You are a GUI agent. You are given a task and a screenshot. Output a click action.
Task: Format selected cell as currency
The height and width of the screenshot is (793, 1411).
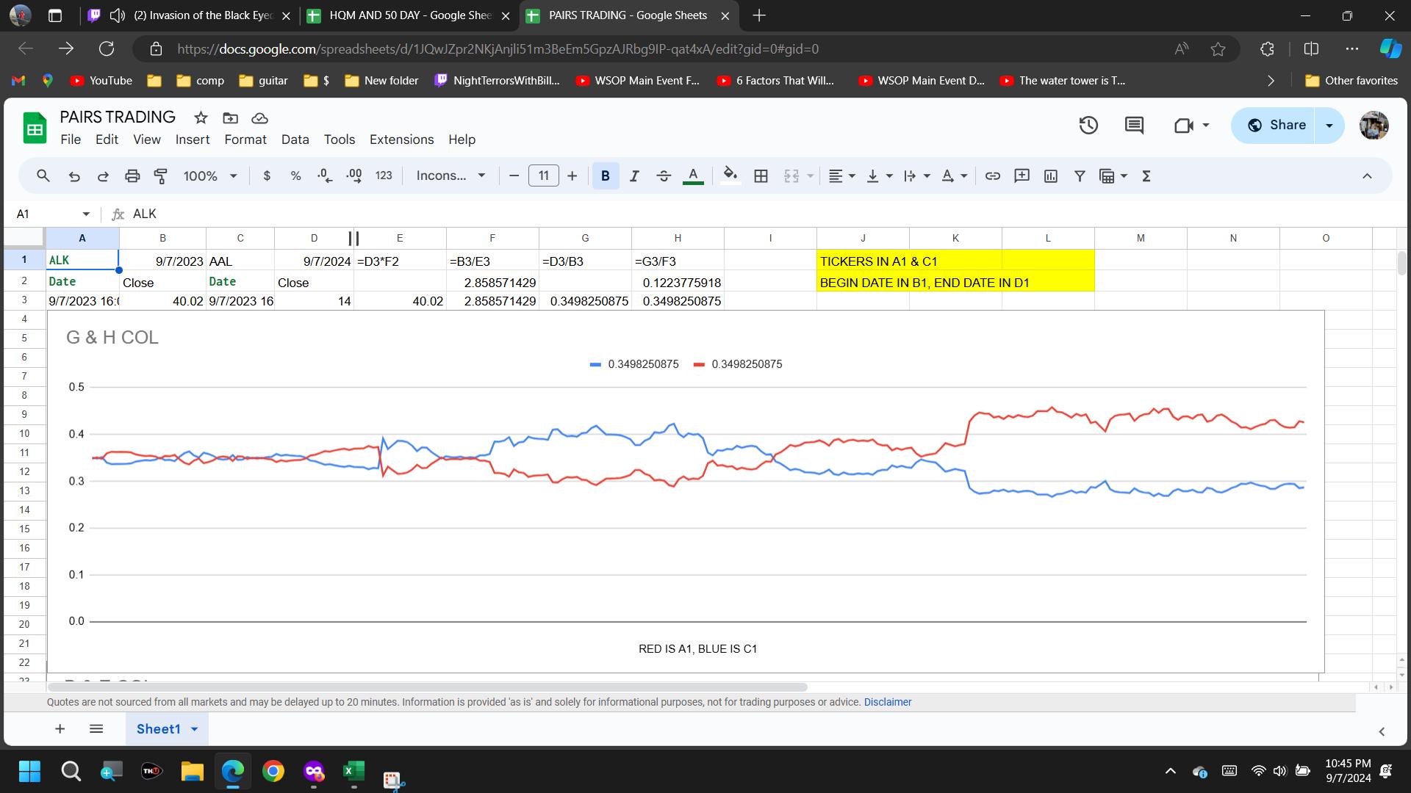click(267, 175)
